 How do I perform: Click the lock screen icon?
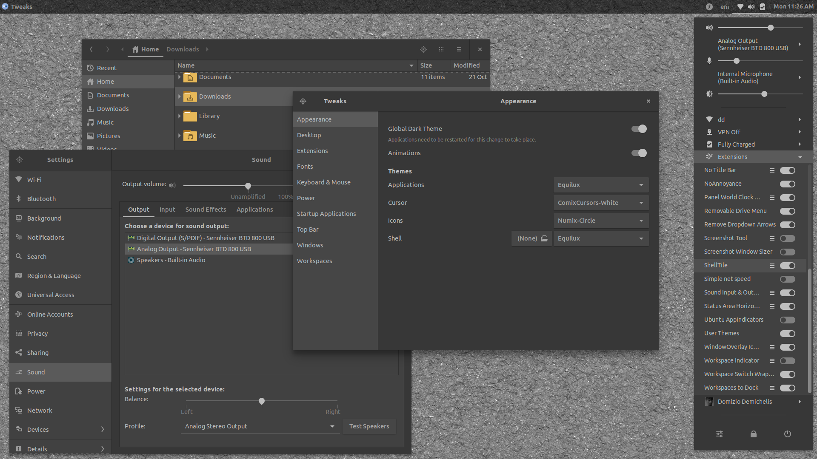(753, 434)
